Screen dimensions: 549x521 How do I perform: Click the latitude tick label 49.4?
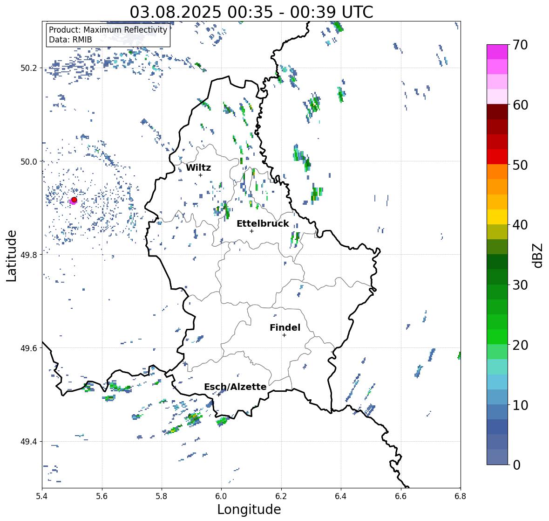coord(29,442)
